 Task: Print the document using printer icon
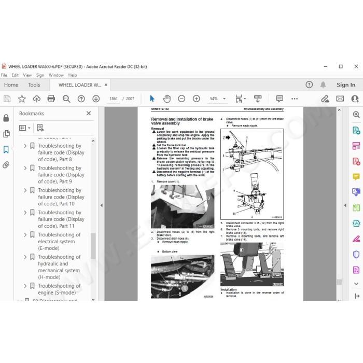51,99
